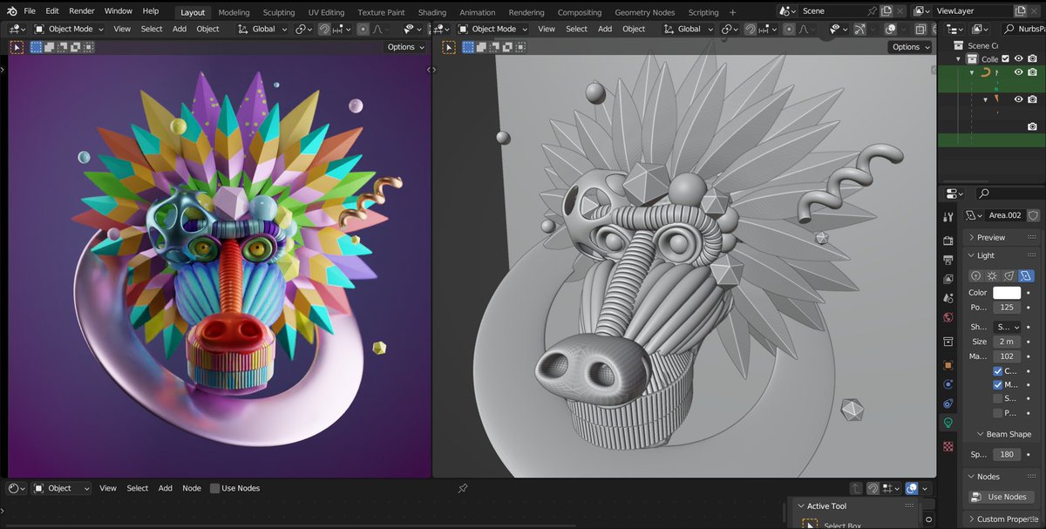
Task: Select Spot light type icon
Action: [x=1009, y=275]
